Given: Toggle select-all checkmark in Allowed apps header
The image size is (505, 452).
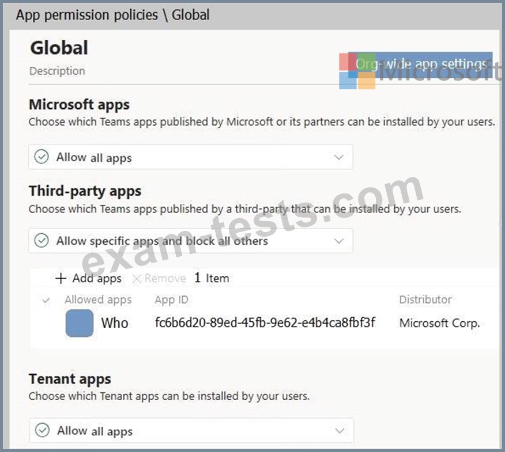Looking at the screenshot, I should click(46, 301).
